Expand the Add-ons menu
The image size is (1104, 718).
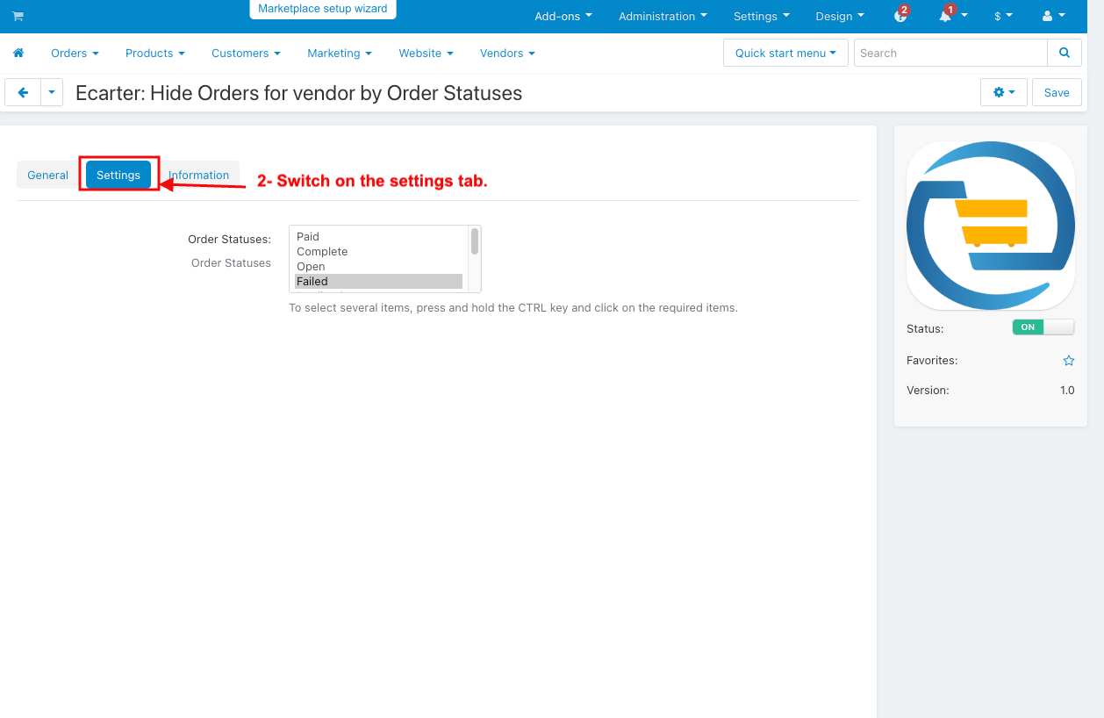coord(563,16)
